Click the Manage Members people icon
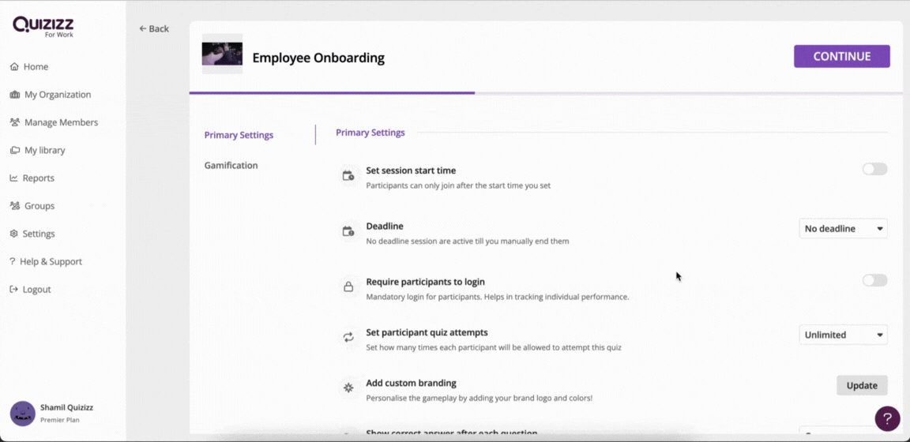The width and height of the screenshot is (910, 442). tap(15, 122)
